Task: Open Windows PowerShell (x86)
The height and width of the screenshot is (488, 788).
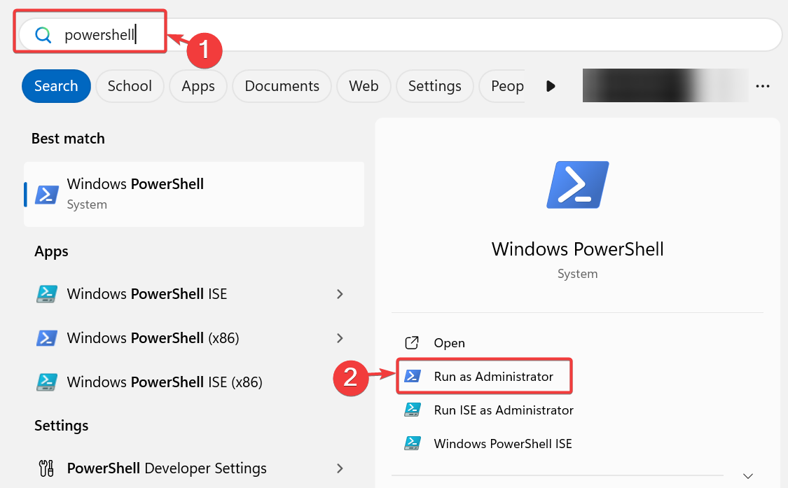Action: point(151,337)
